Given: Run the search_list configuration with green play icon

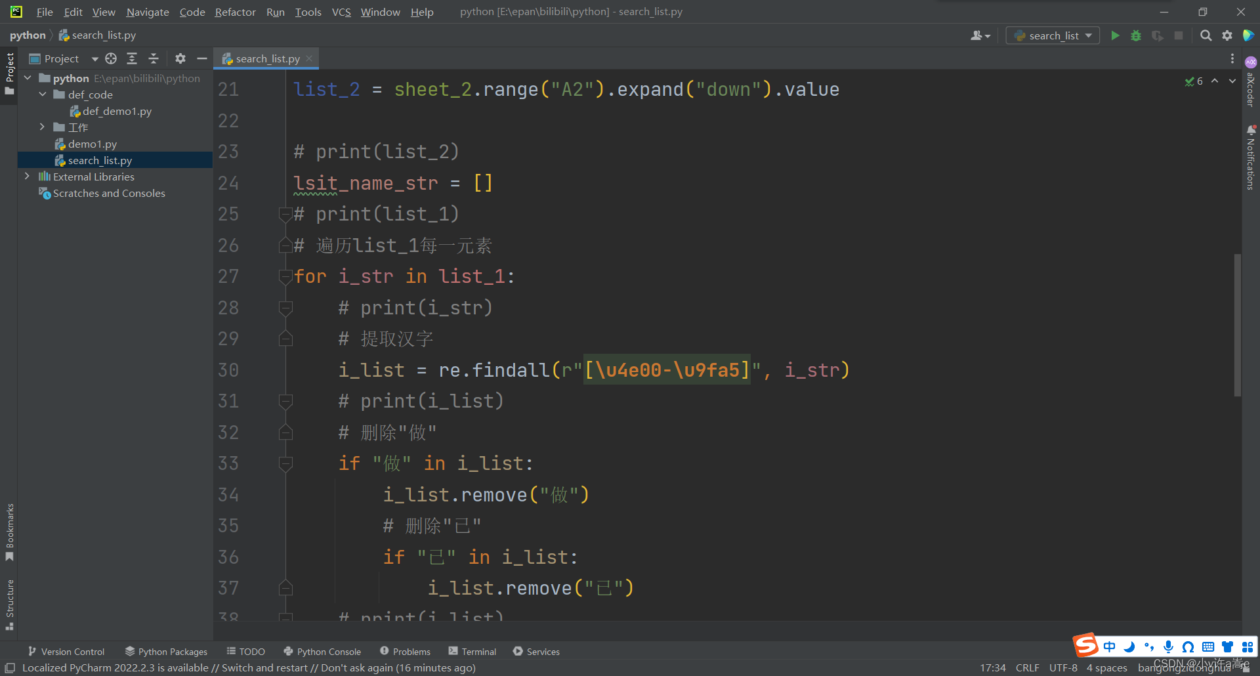Looking at the screenshot, I should click(x=1115, y=35).
